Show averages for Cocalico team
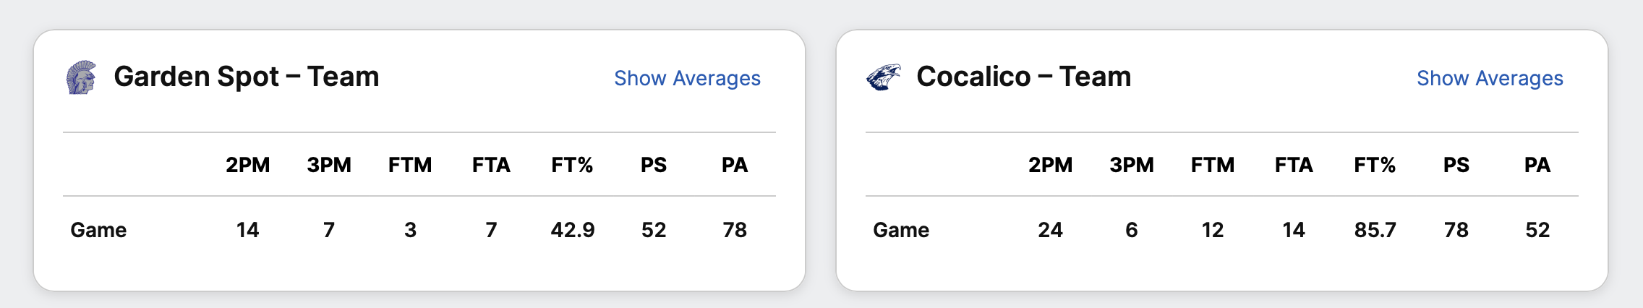This screenshot has height=308, width=1643. click(1490, 78)
